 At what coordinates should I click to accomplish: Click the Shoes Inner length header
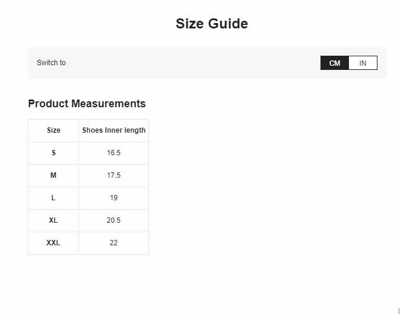(114, 130)
